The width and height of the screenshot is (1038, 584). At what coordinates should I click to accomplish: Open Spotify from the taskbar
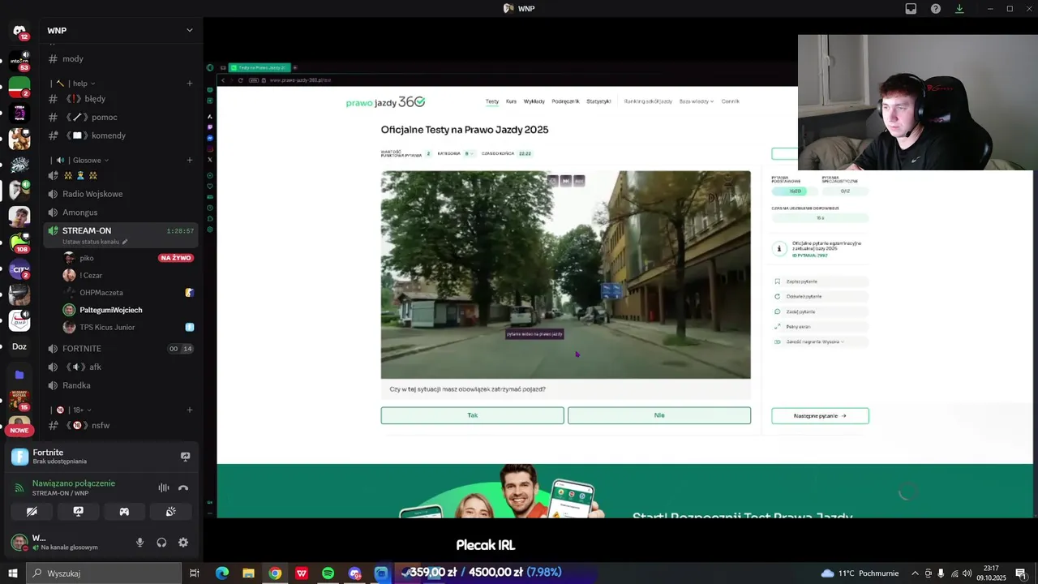328,573
